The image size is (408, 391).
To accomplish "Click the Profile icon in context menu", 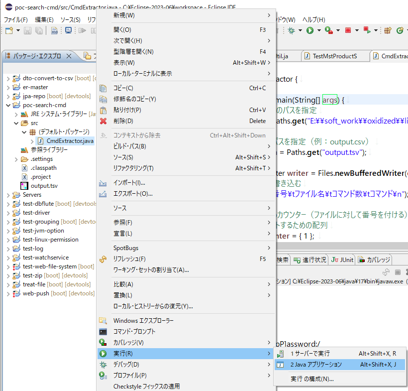I will (103, 376).
